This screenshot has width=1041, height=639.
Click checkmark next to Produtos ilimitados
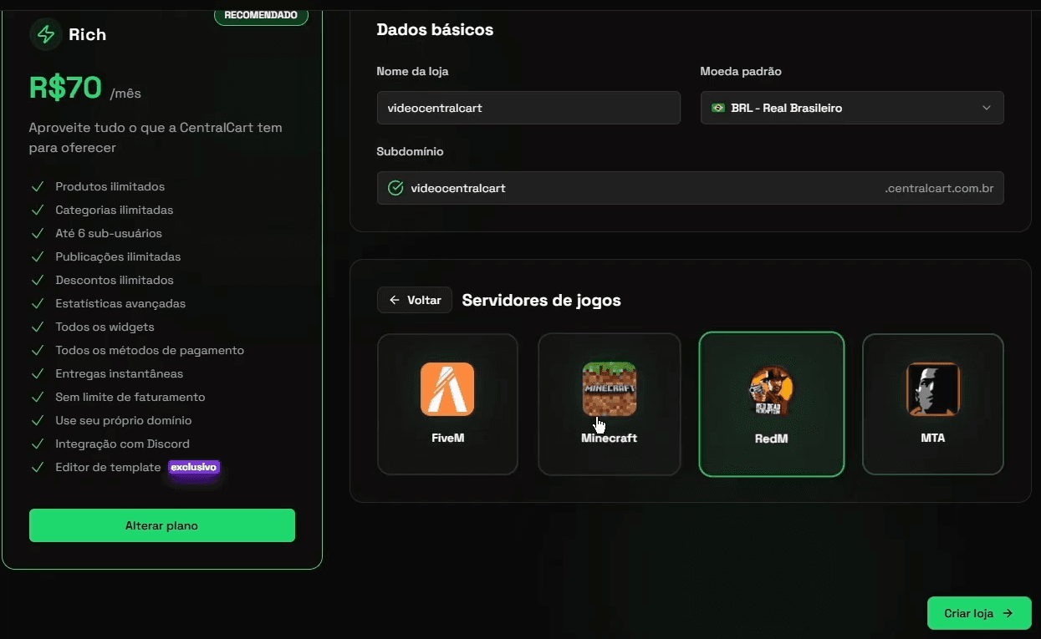(38, 186)
